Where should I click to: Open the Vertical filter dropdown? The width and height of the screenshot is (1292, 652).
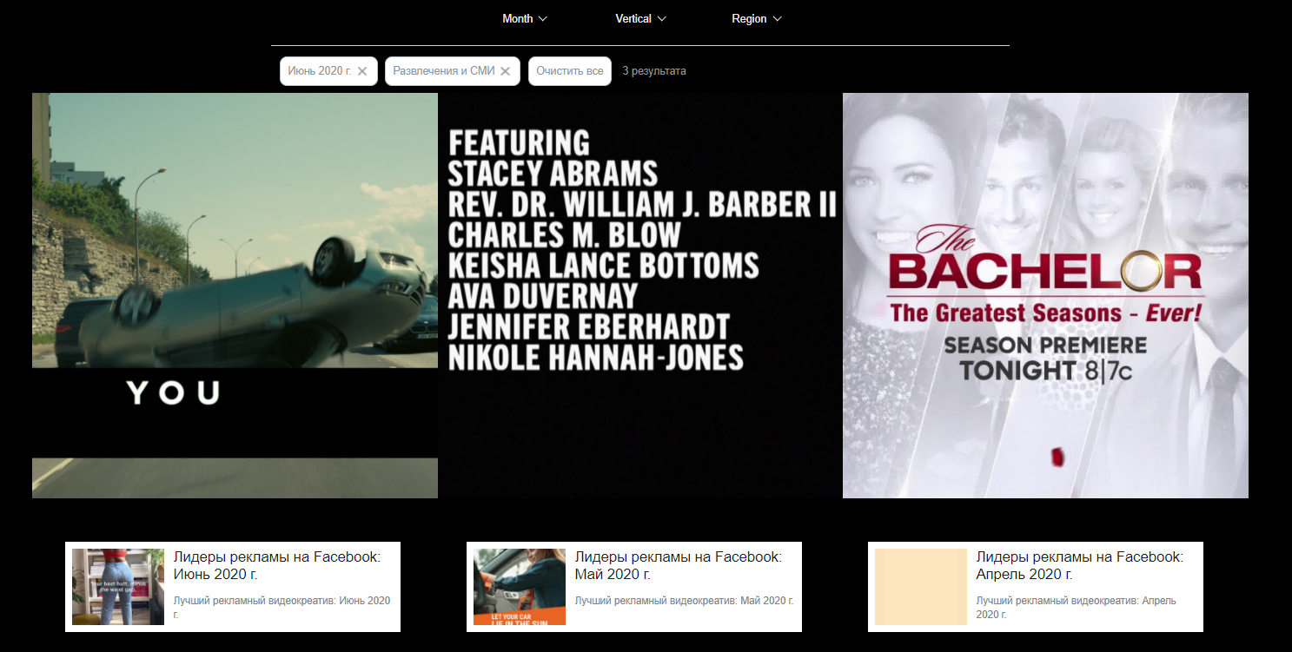640,19
